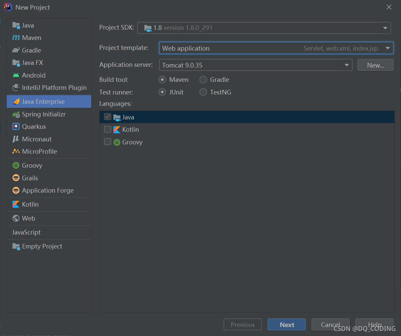The width and height of the screenshot is (401, 336).
Task: Click the New... server button
Action: pos(375,65)
